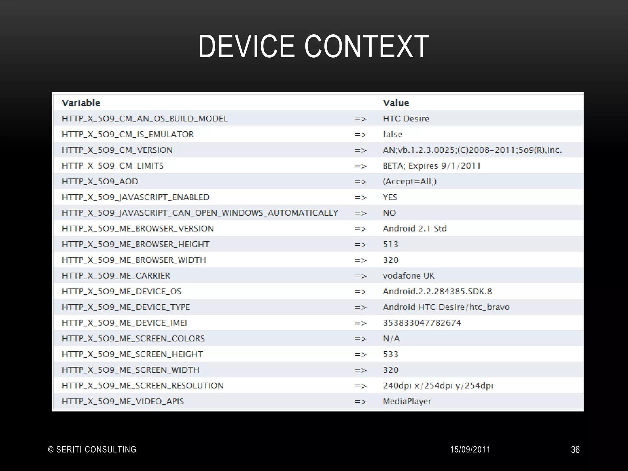Screen dimensions: 628x471
Task: Click the arrow in the ME_CARRIER row
Action: point(361,276)
